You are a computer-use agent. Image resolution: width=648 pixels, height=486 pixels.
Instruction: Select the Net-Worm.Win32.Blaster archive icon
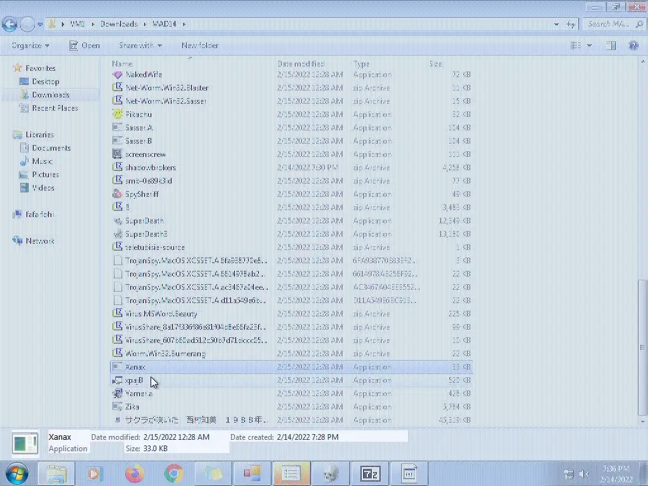pos(118,88)
